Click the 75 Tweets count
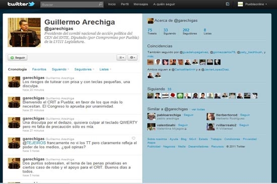This screenshot has width=277, height=184. 152,31
